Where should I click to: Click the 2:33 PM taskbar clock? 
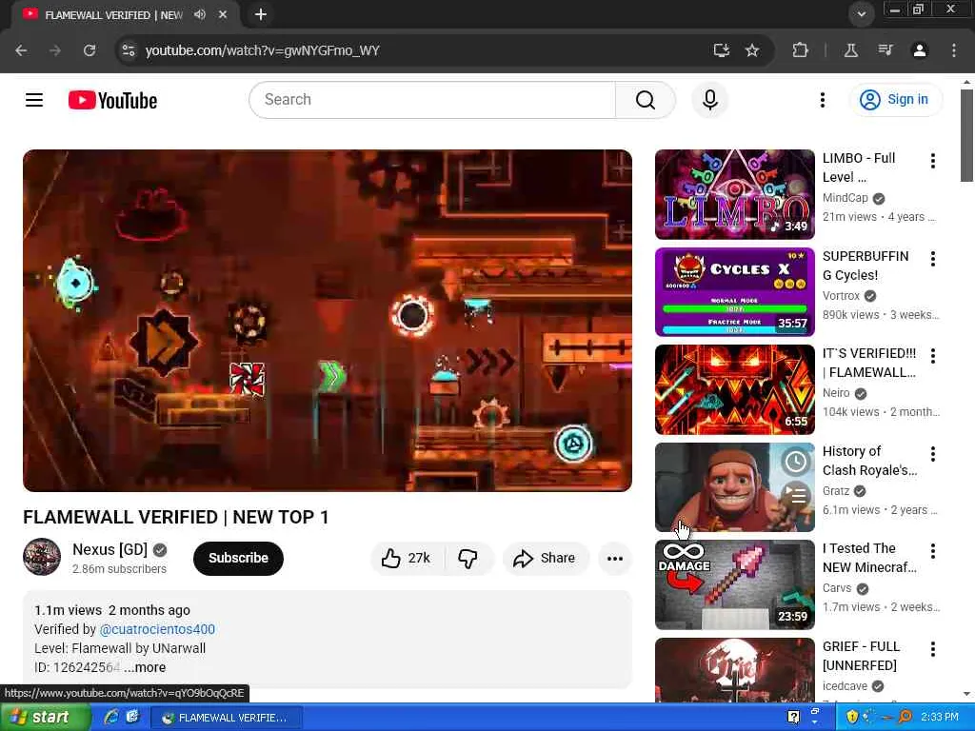click(x=940, y=717)
